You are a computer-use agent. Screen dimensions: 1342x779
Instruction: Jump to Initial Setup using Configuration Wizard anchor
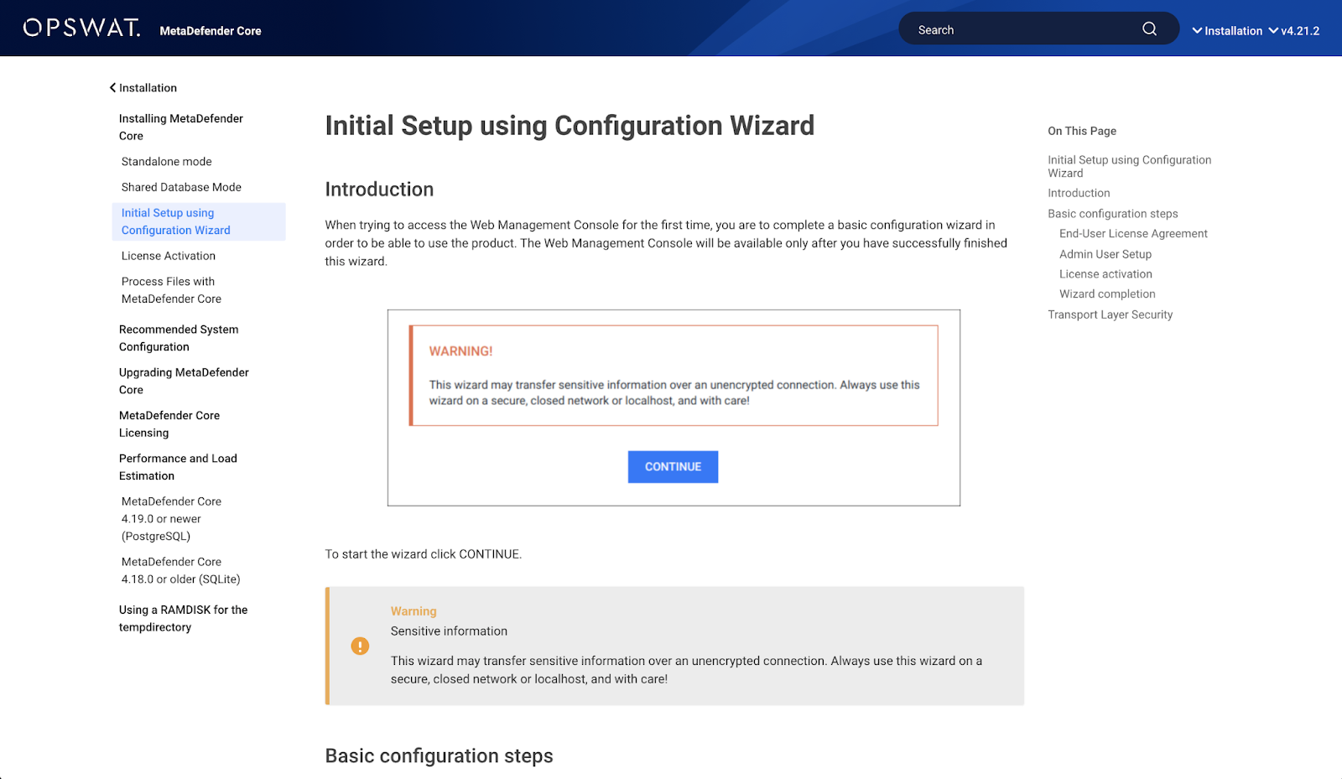1129,166
